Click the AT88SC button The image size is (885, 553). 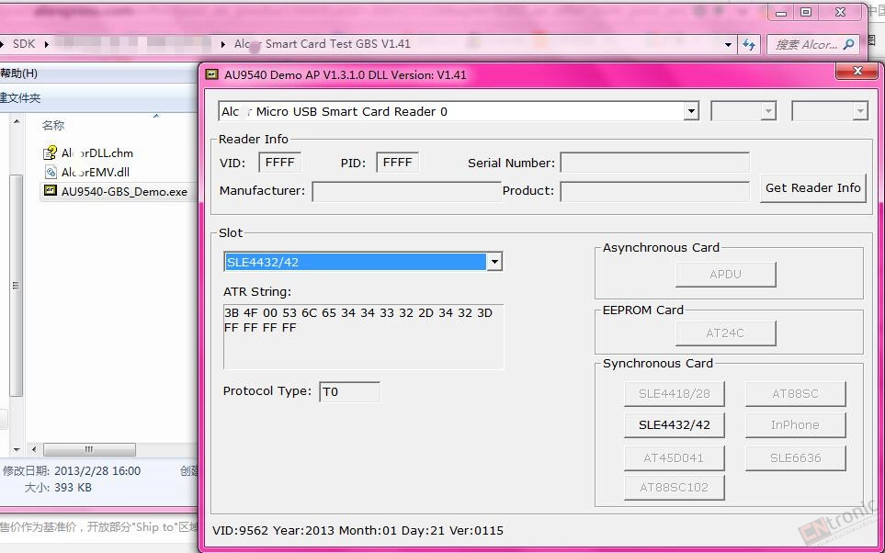pyautogui.click(x=796, y=394)
